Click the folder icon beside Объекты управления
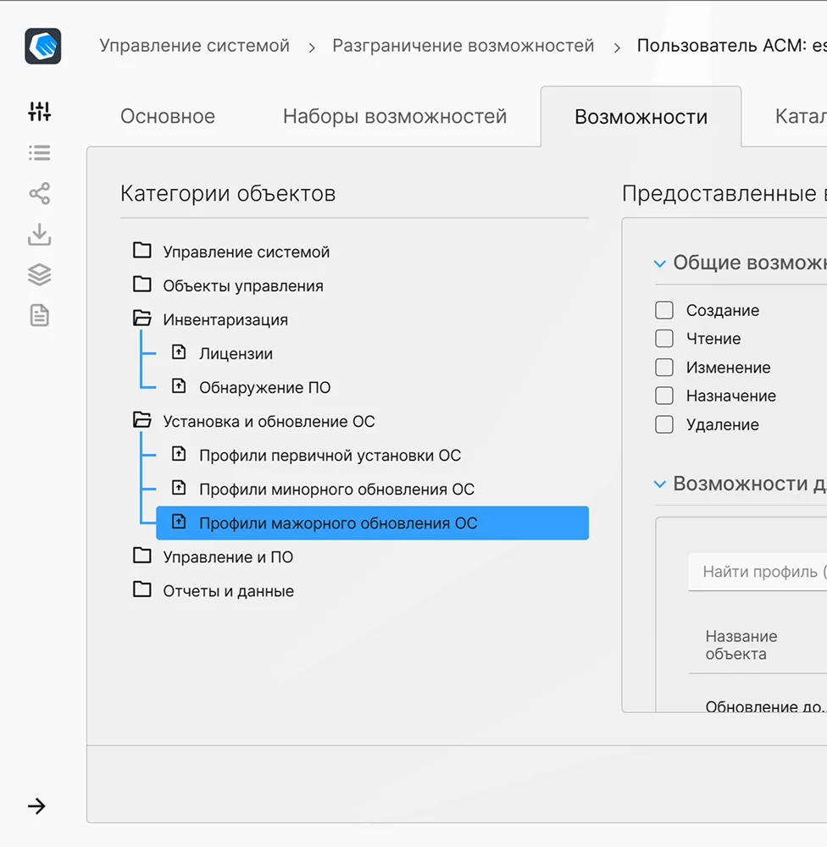The image size is (827, 847). (x=142, y=284)
